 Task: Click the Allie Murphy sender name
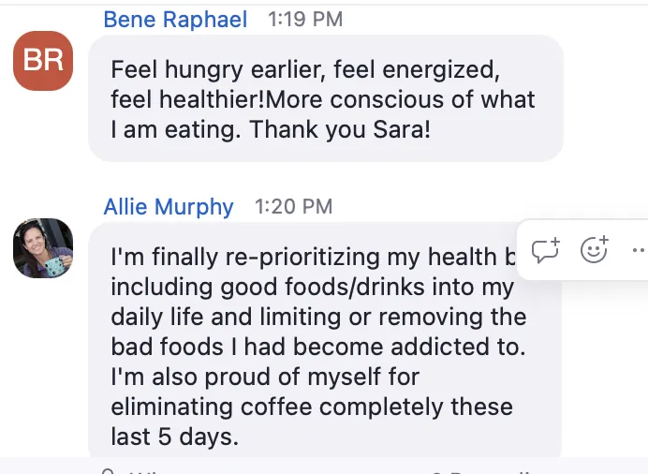[169, 207]
